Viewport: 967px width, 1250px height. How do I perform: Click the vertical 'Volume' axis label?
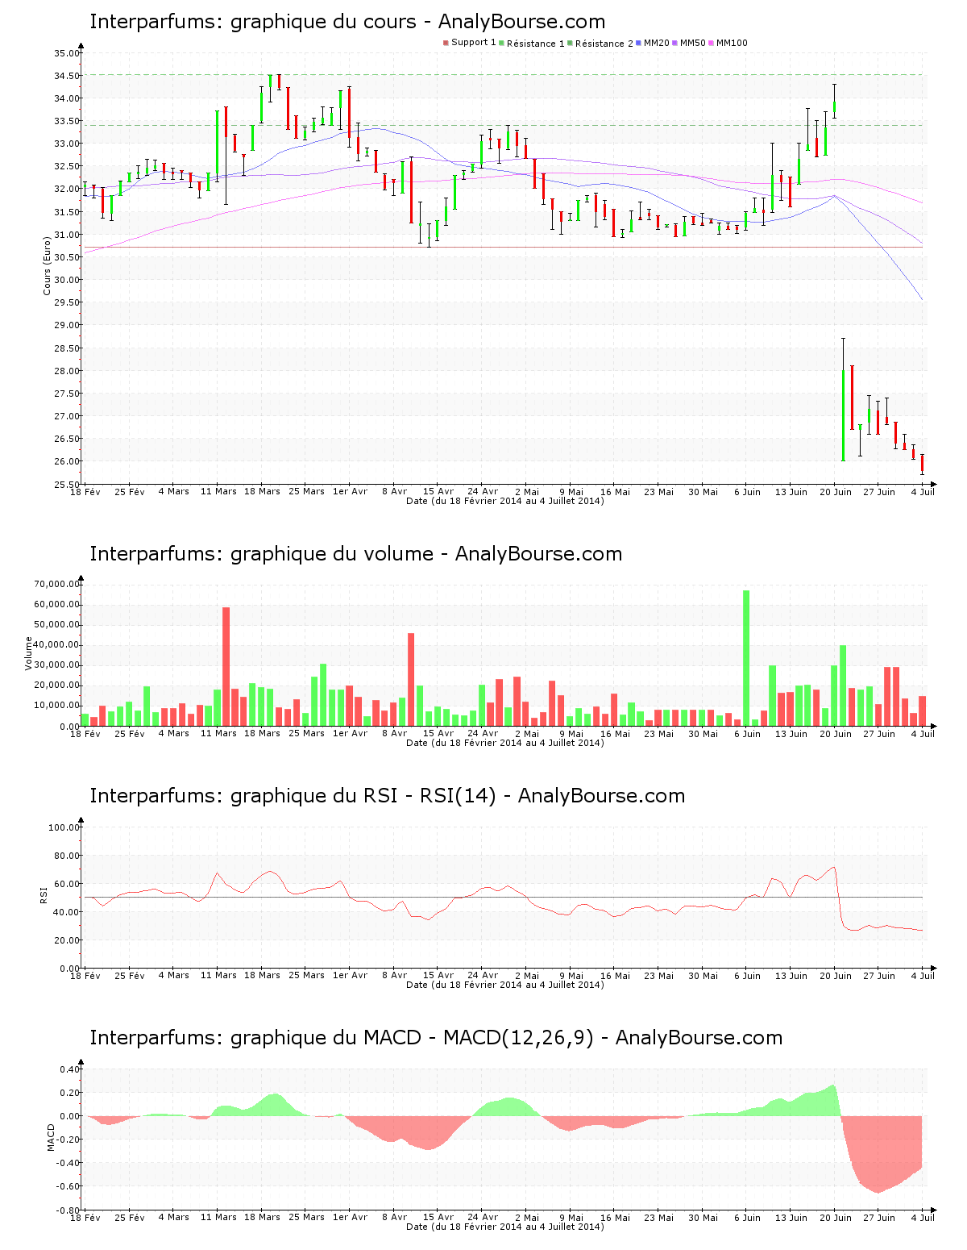(x=29, y=653)
